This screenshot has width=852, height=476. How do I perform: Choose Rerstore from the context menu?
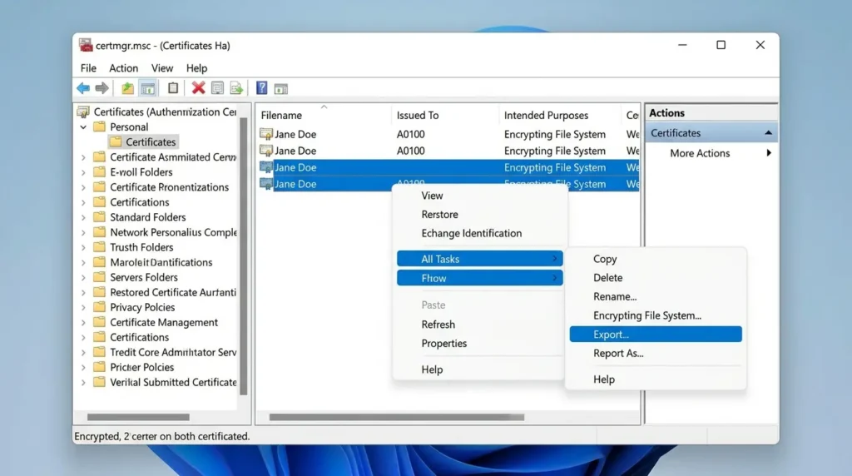pyautogui.click(x=439, y=214)
